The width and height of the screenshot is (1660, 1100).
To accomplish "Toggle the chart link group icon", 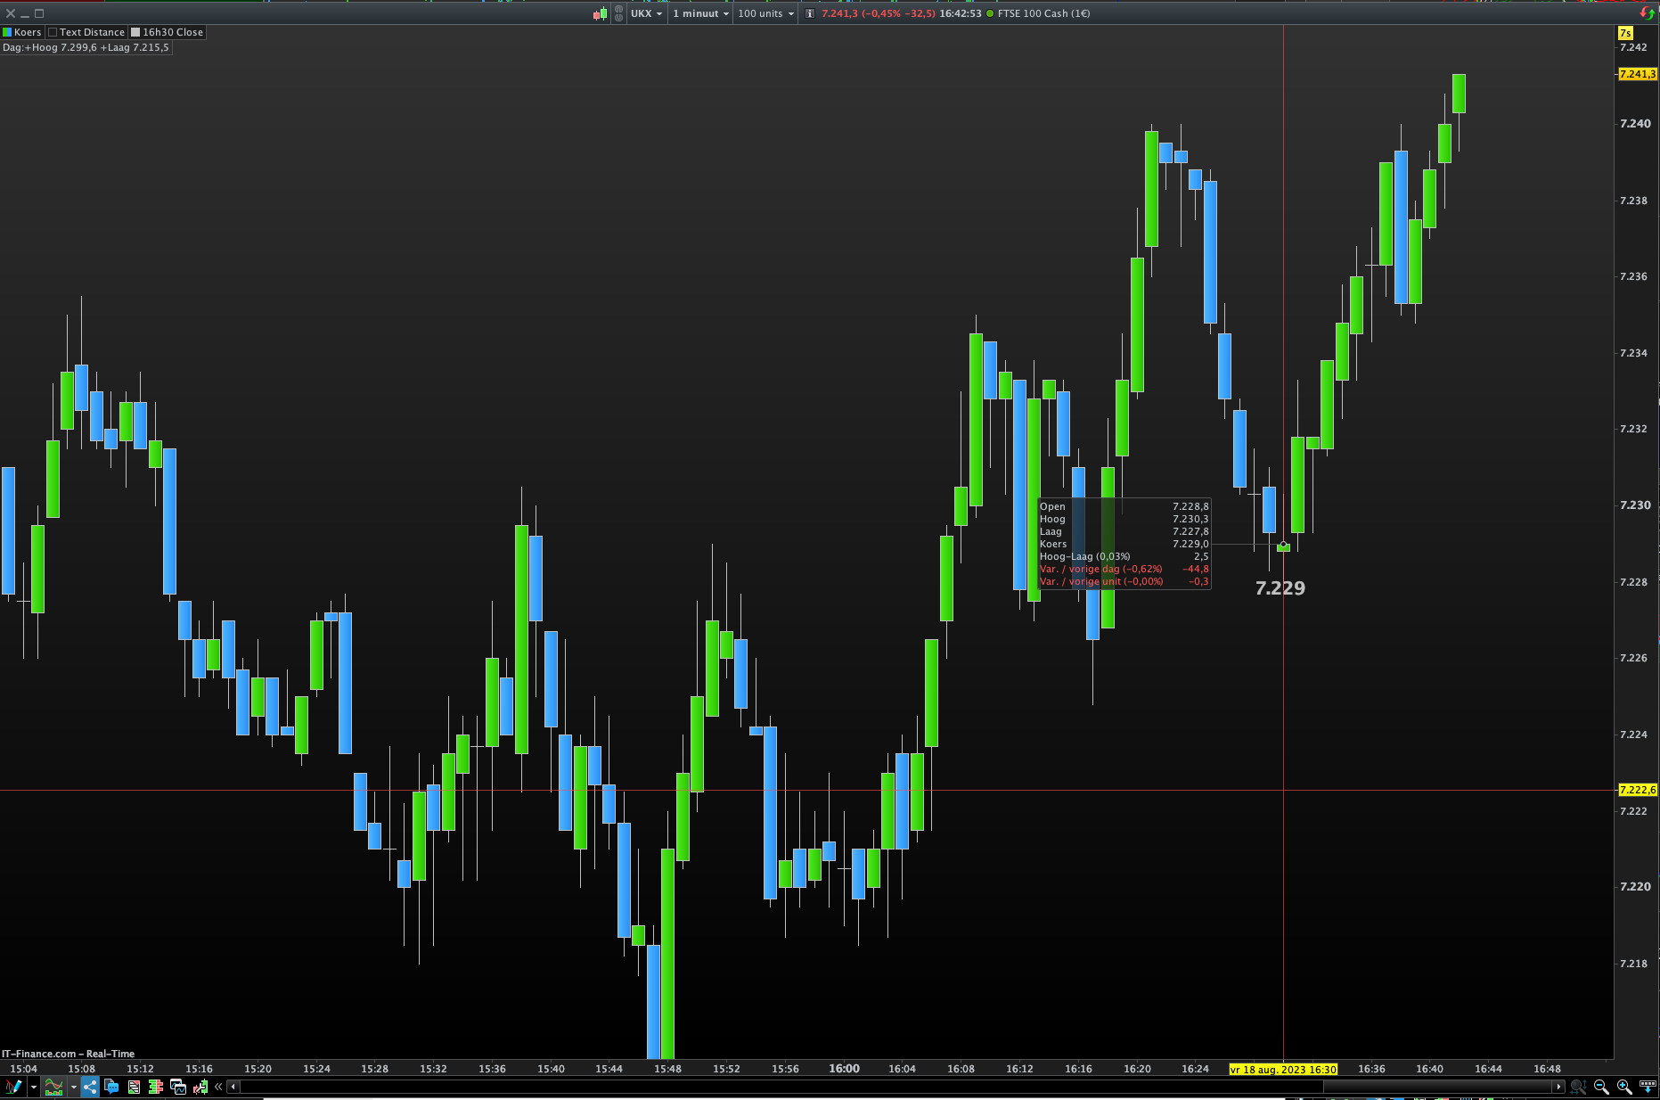I will [x=618, y=13].
